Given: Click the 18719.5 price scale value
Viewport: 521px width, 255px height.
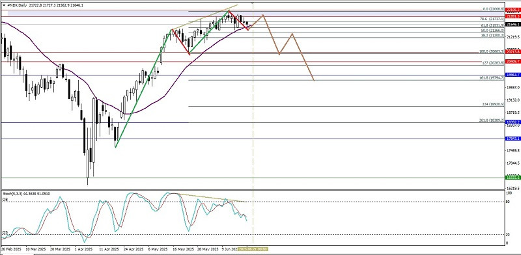Looking at the screenshot, I should [513, 113].
